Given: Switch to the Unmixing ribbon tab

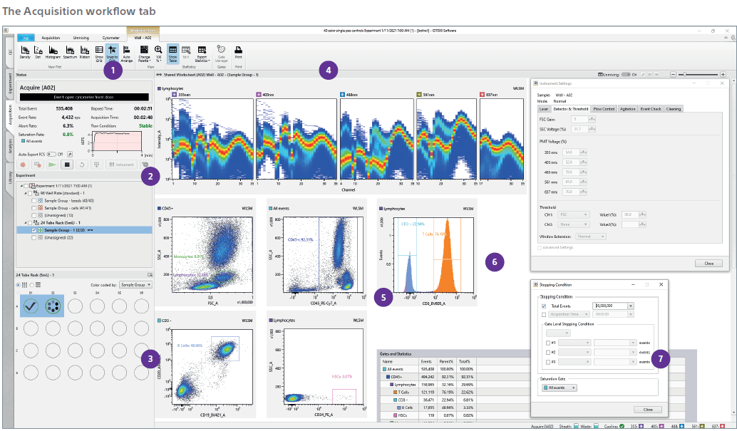Looking at the screenshot, I should point(81,37).
